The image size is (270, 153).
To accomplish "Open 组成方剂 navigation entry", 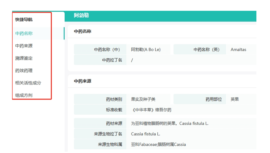I will [24, 95].
